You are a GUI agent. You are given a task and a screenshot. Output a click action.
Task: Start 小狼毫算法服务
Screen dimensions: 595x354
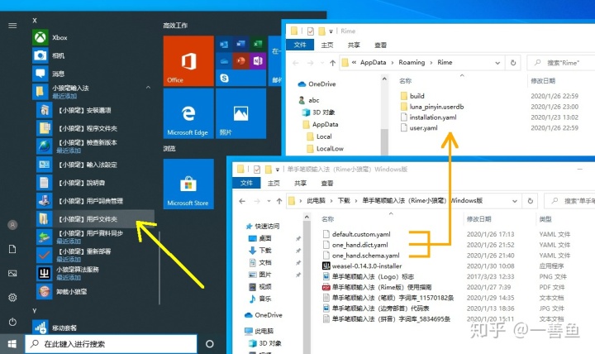click(x=95, y=273)
